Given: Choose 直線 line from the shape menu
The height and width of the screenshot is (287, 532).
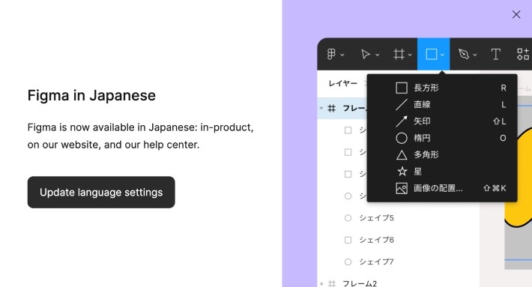Looking at the screenshot, I should point(442,104).
